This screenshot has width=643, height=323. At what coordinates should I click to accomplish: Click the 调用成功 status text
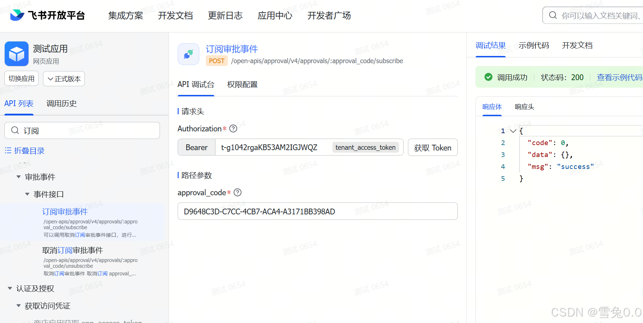coord(512,77)
